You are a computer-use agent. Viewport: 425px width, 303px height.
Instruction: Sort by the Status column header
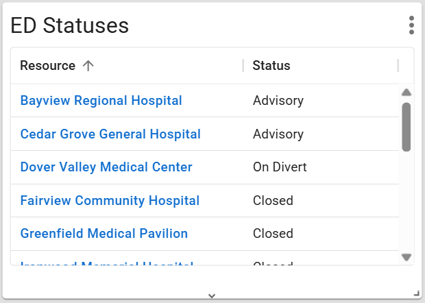tap(271, 66)
